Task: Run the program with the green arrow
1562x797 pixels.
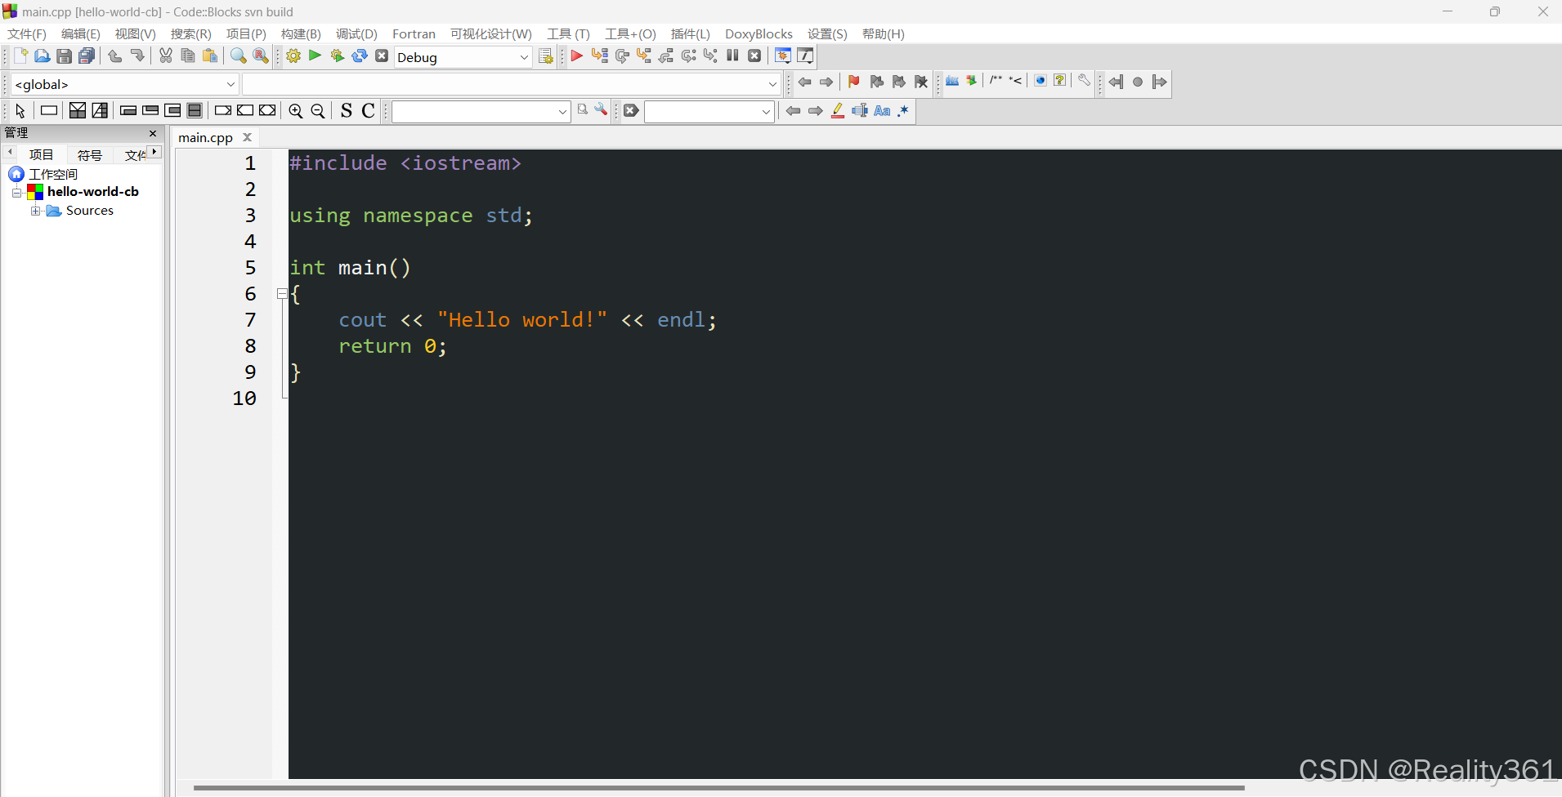Action: (315, 56)
